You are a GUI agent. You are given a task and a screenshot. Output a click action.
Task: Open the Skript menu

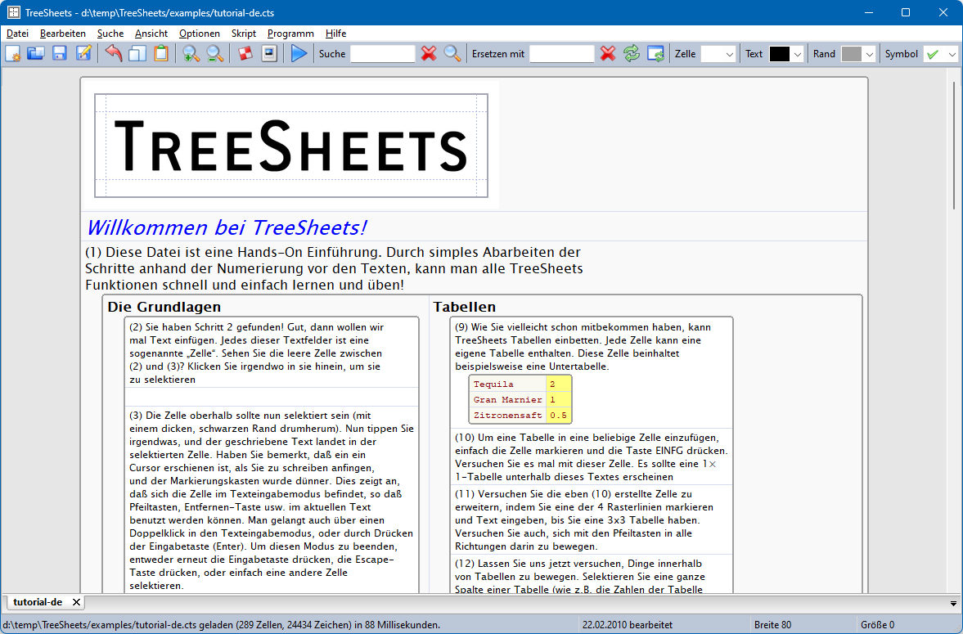(244, 34)
